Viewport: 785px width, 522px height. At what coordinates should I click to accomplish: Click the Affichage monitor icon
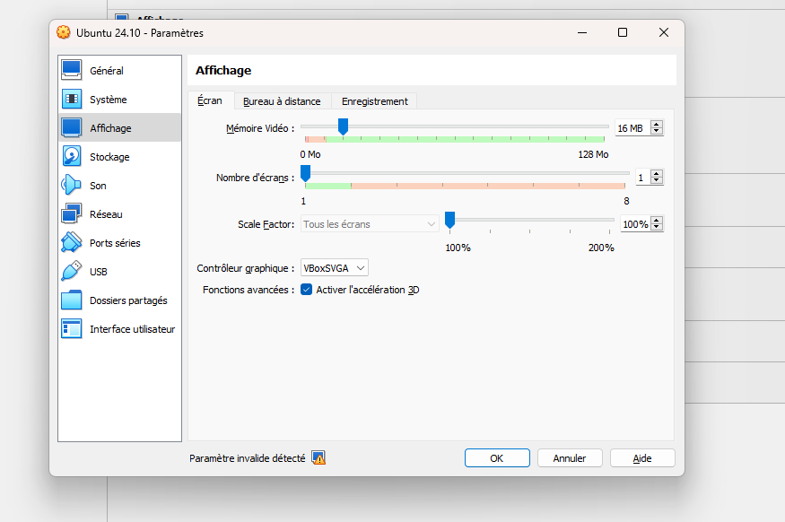click(72, 127)
